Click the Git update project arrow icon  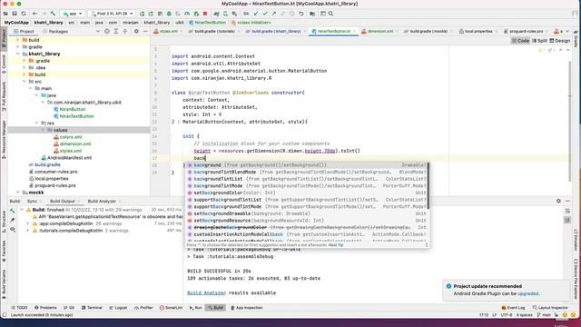click(256, 14)
